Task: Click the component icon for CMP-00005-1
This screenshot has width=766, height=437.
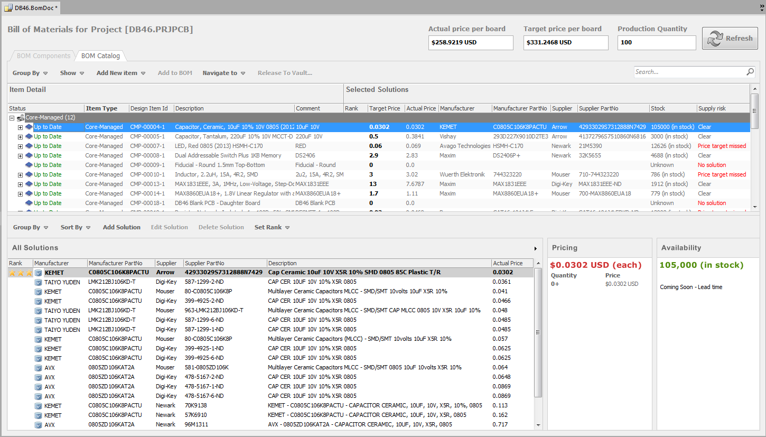Action: [29, 136]
